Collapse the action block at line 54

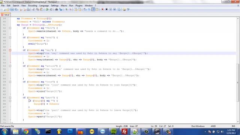point(10,66)
